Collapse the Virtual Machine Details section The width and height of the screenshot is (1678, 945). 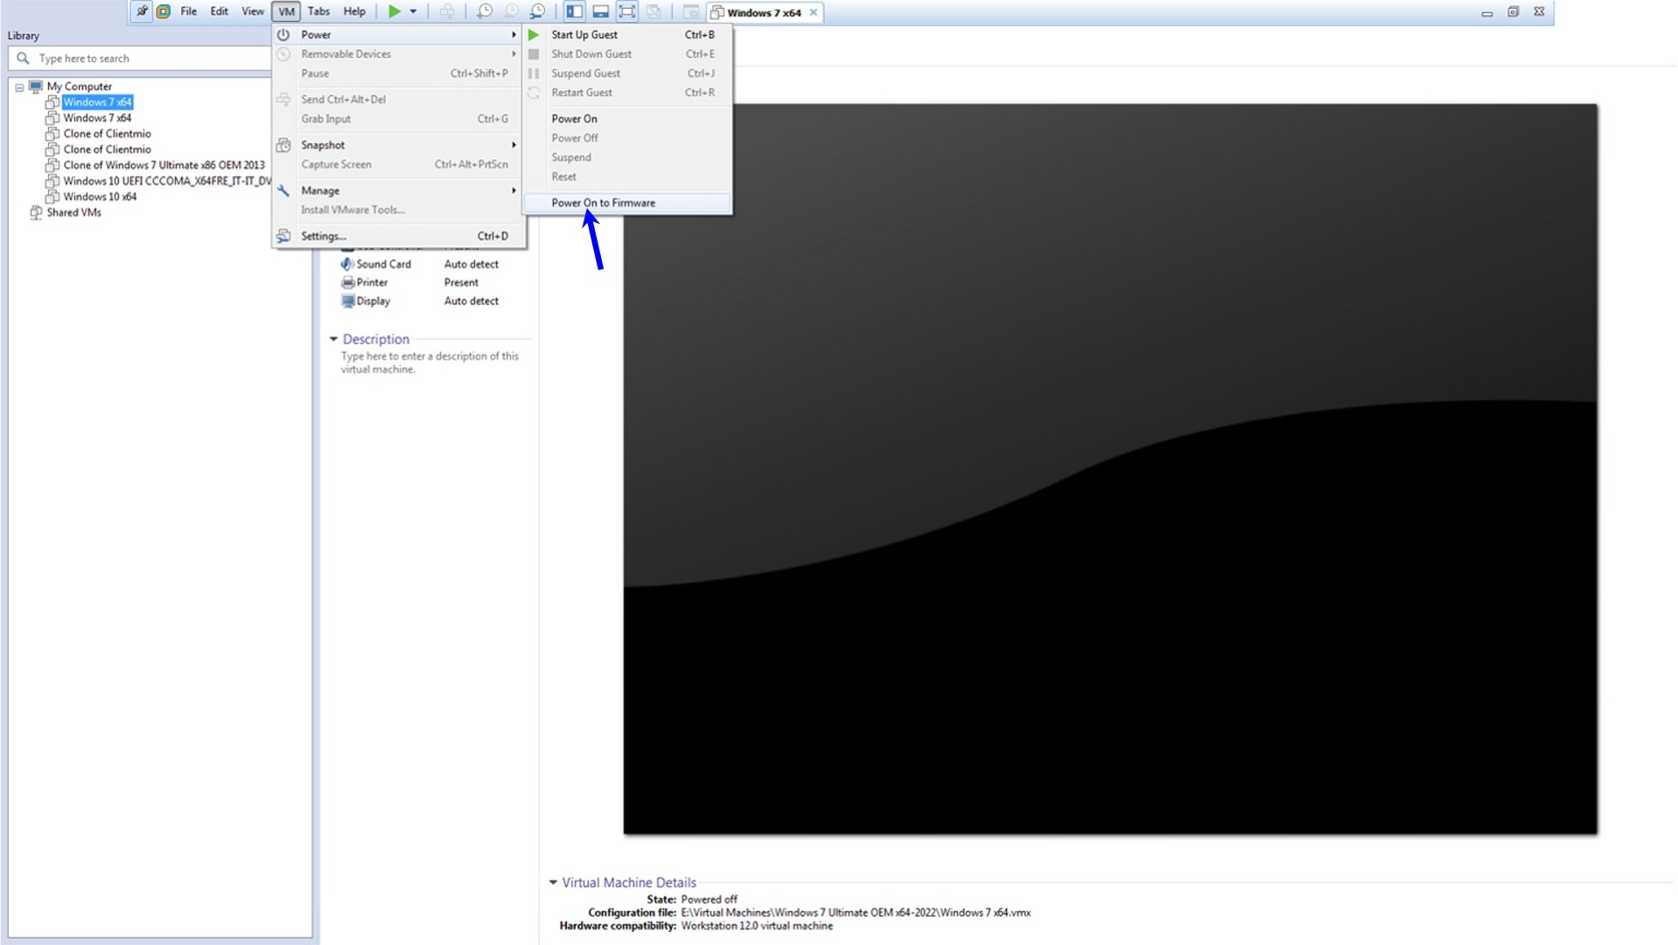click(553, 883)
